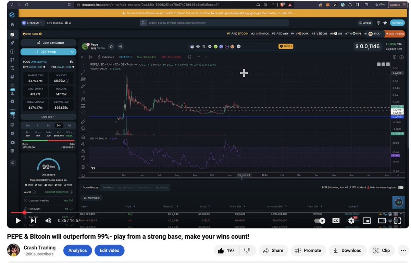Select the trend line drawing tool

click(83, 72)
